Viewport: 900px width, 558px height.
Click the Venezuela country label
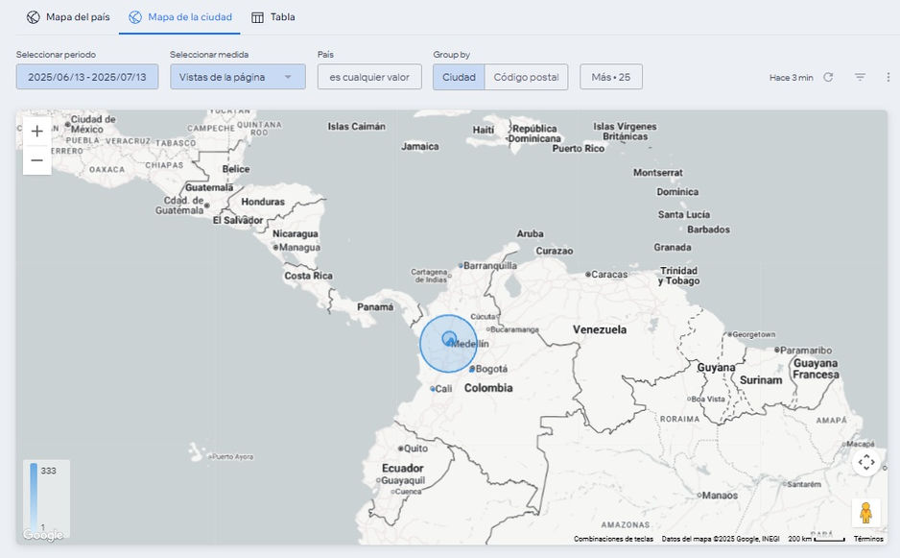pyautogui.click(x=600, y=329)
